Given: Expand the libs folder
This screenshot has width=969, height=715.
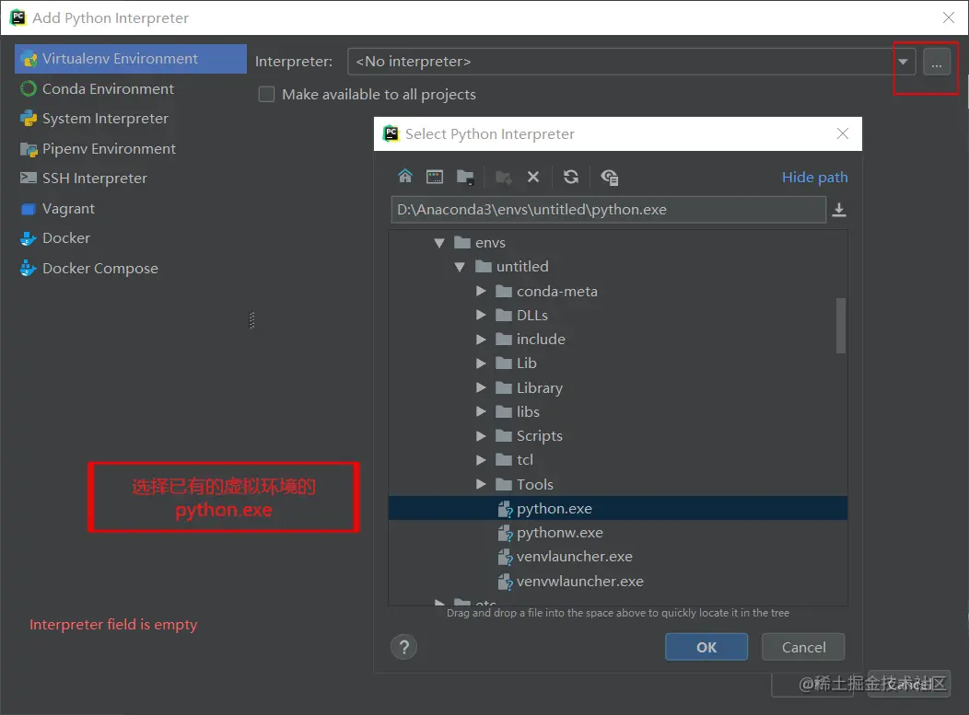Looking at the screenshot, I should click(481, 412).
